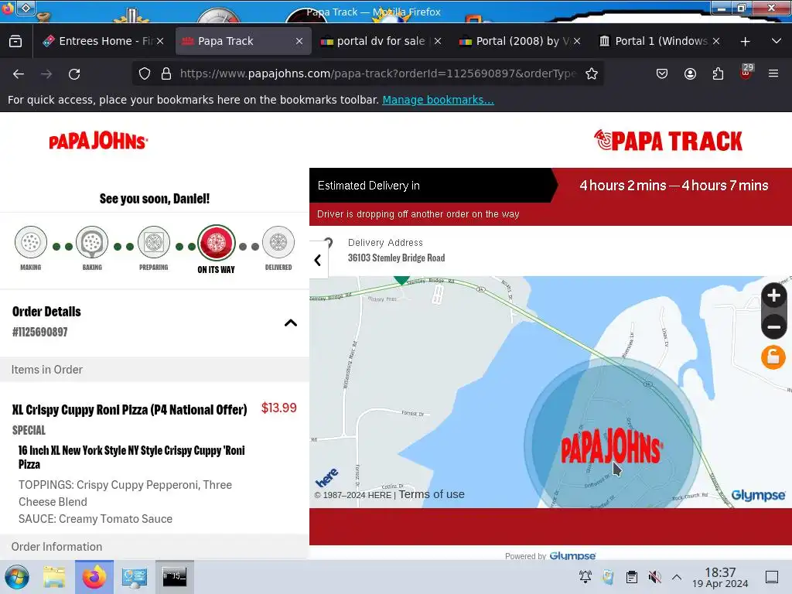The width and height of the screenshot is (792, 594).
Task: Close the portal dv for sale tab
Action: (438, 41)
